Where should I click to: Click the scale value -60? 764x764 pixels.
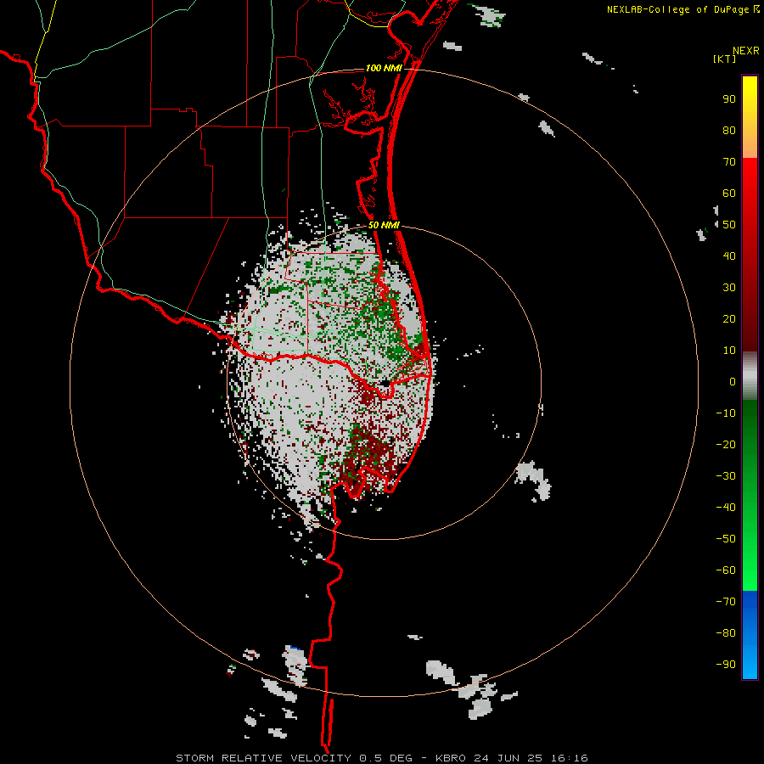click(x=726, y=570)
